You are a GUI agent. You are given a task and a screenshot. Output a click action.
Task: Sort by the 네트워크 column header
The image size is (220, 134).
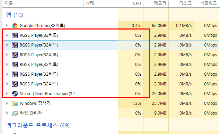pos(207,3)
